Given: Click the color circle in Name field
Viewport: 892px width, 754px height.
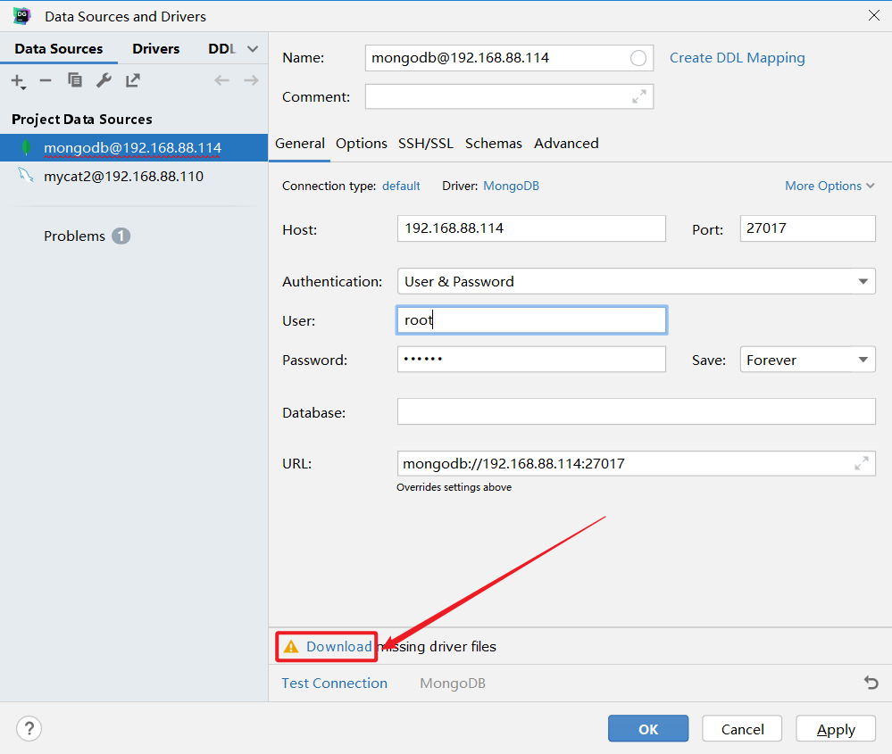Looking at the screenshot, I should point(638,58).
